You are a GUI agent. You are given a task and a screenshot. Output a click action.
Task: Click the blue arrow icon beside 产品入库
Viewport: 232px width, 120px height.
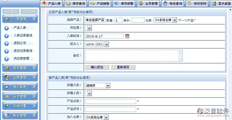[x=6, y=28]
